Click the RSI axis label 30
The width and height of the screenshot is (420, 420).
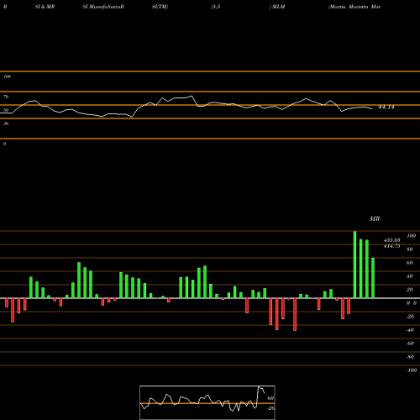click(6, 123)
